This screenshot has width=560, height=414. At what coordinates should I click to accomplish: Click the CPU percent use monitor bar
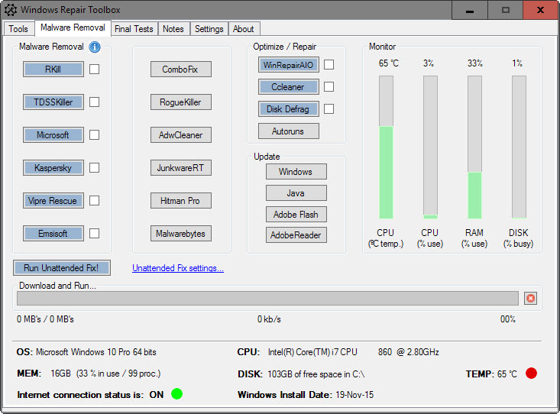pyautogui.click(x=430, y=147)
